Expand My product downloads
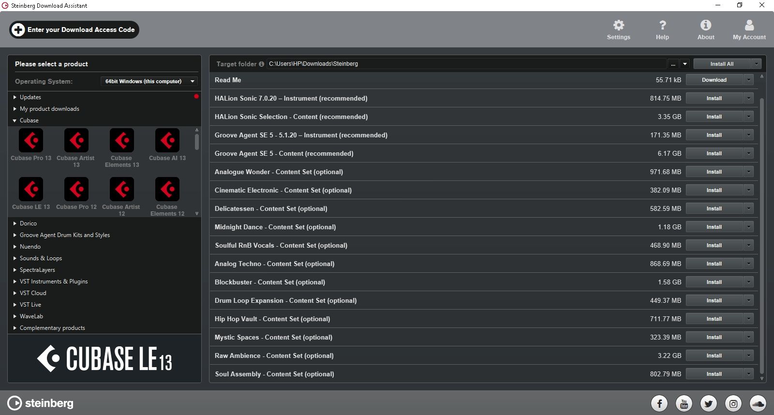 coord(15,109)
